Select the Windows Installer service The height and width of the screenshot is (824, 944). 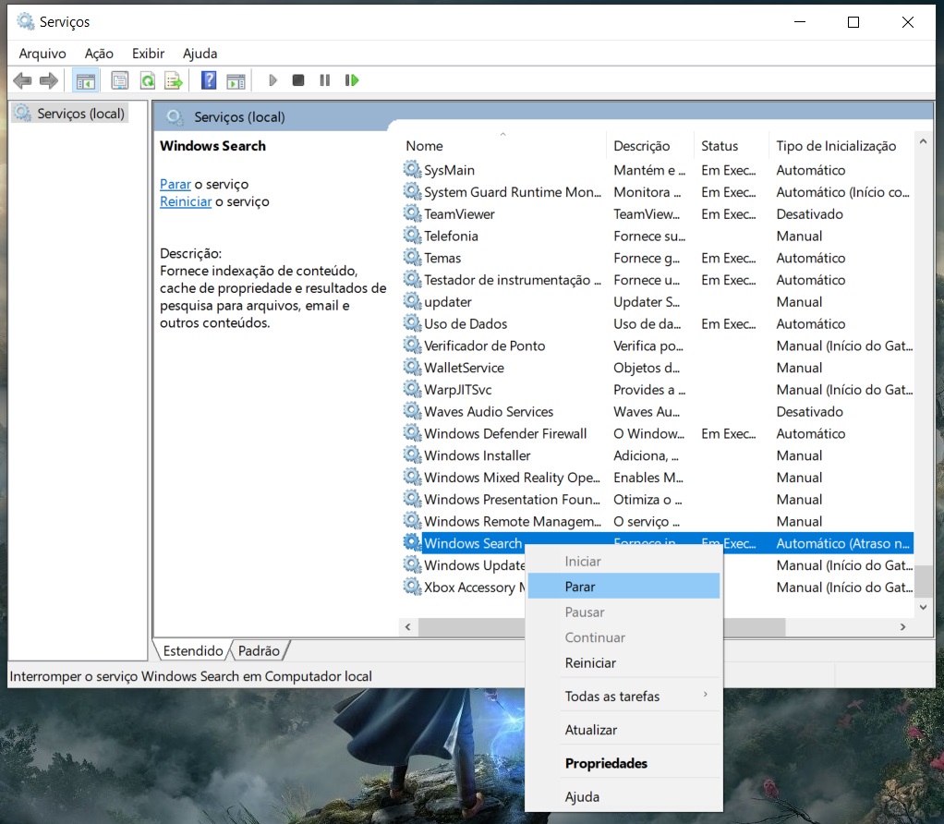click(x=658, y=455)
